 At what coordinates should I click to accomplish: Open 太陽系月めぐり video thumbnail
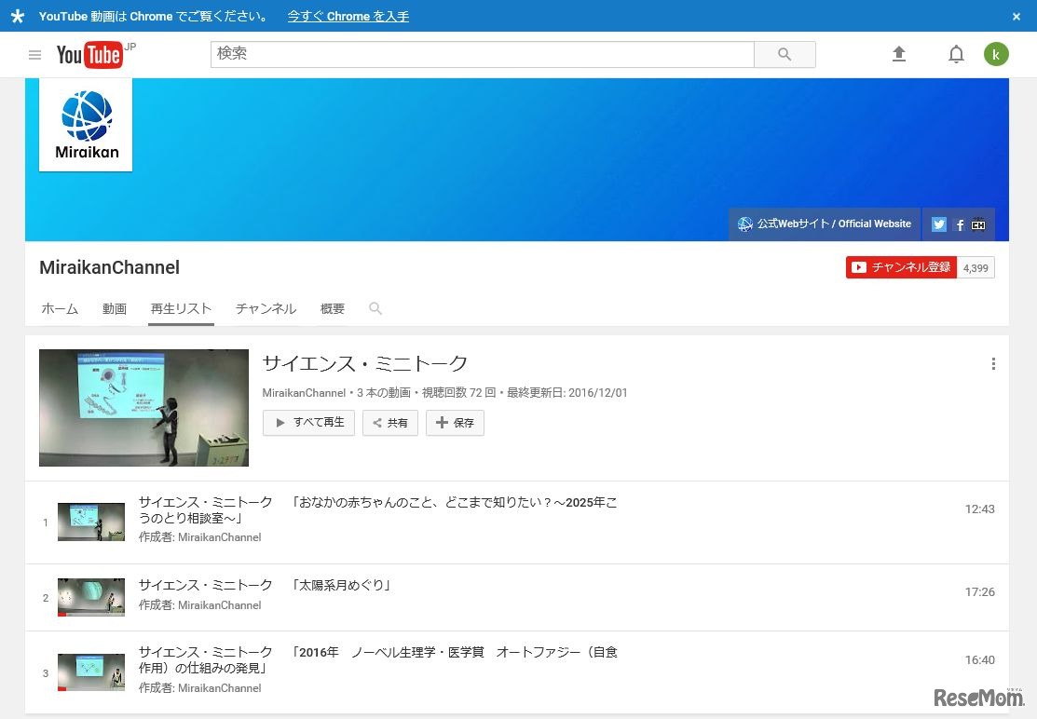pos(90,597)
